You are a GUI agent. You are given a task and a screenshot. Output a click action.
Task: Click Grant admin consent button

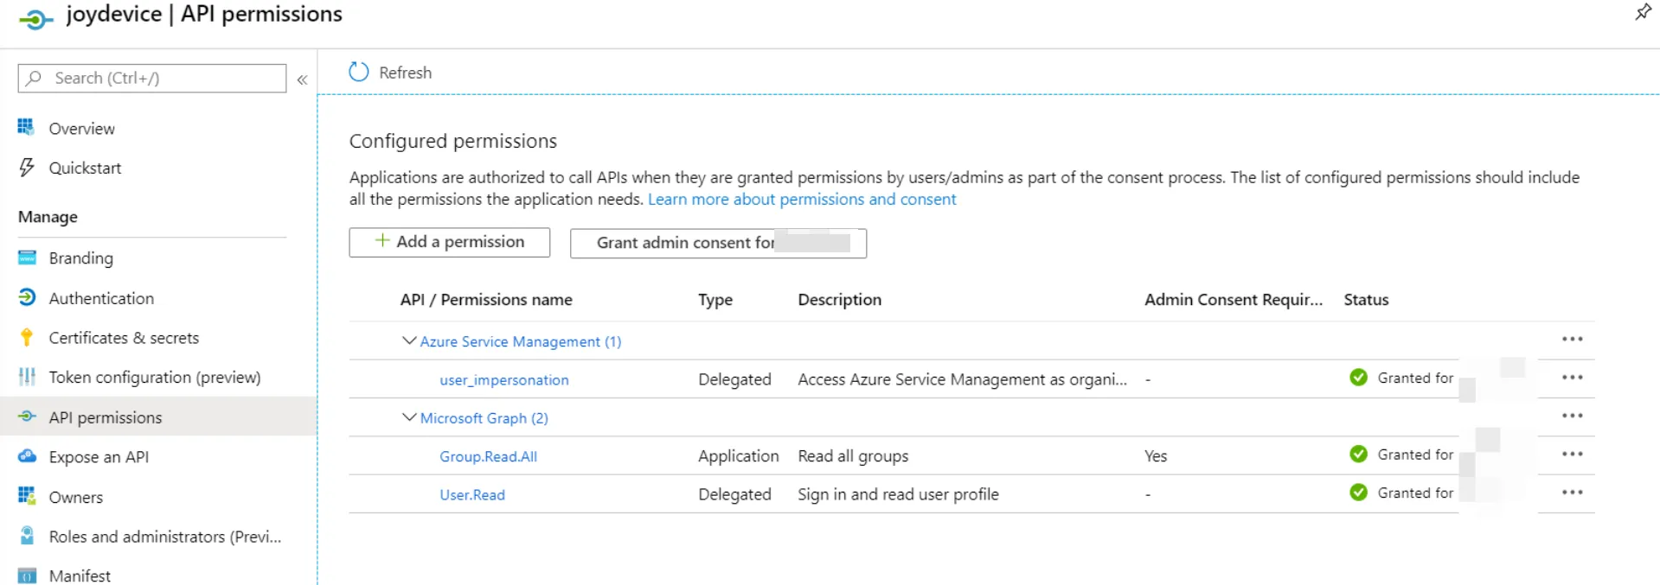coord(718,243)
